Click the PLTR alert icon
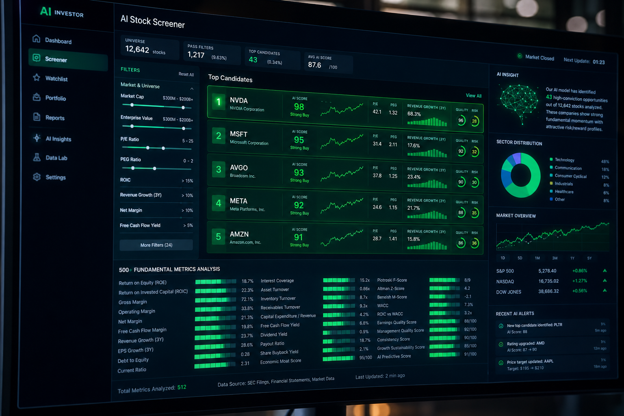 [501, 326]
